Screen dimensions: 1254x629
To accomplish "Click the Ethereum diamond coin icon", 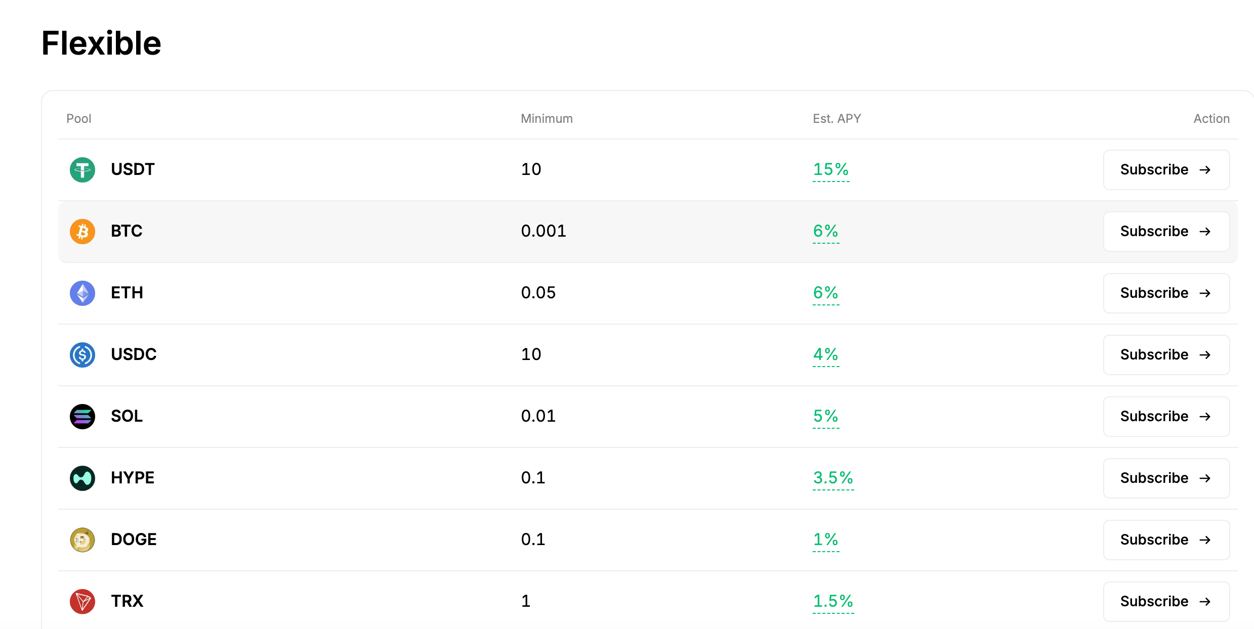I will coord(82,293).
